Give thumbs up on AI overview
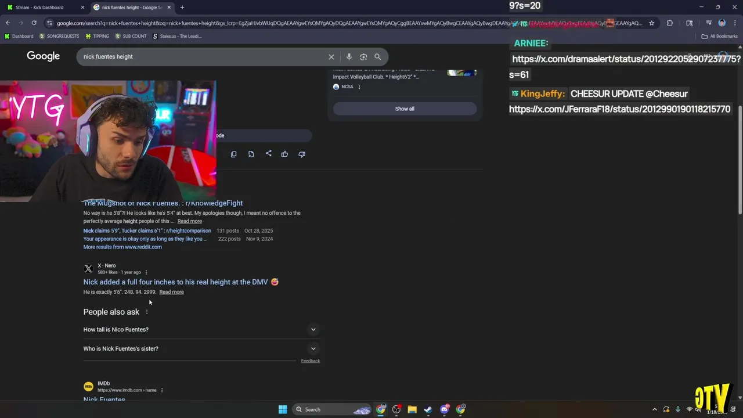Image resolution: width=743 pixels, height=418 pixels. [284, 154]
